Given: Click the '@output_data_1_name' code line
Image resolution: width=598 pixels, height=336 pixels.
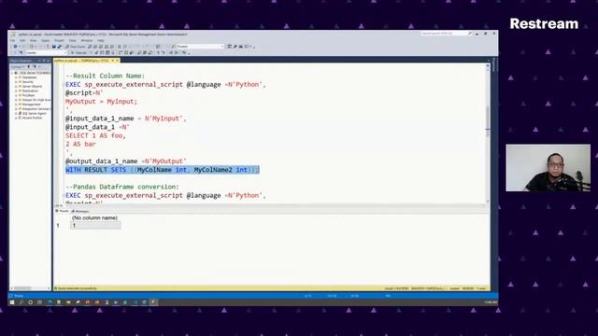Looking at the screenshot, I should pos(126,161).
